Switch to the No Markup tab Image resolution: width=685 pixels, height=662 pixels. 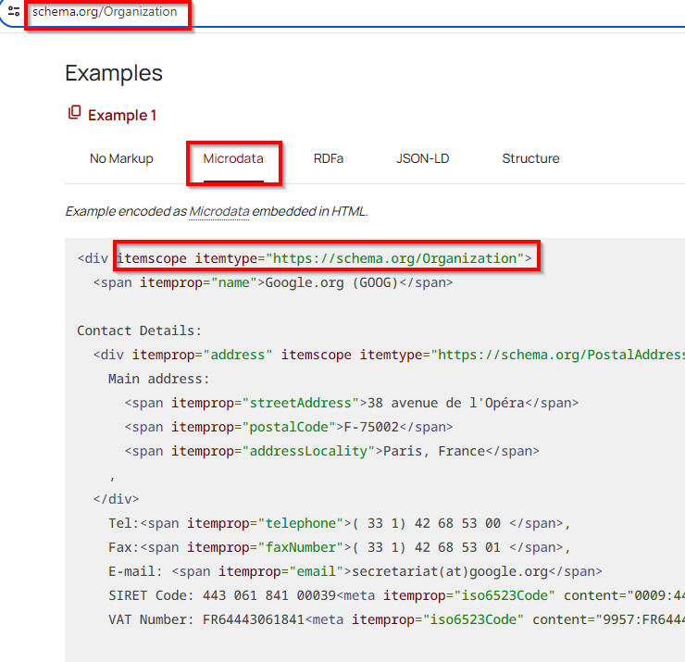(x=121, y=158)
